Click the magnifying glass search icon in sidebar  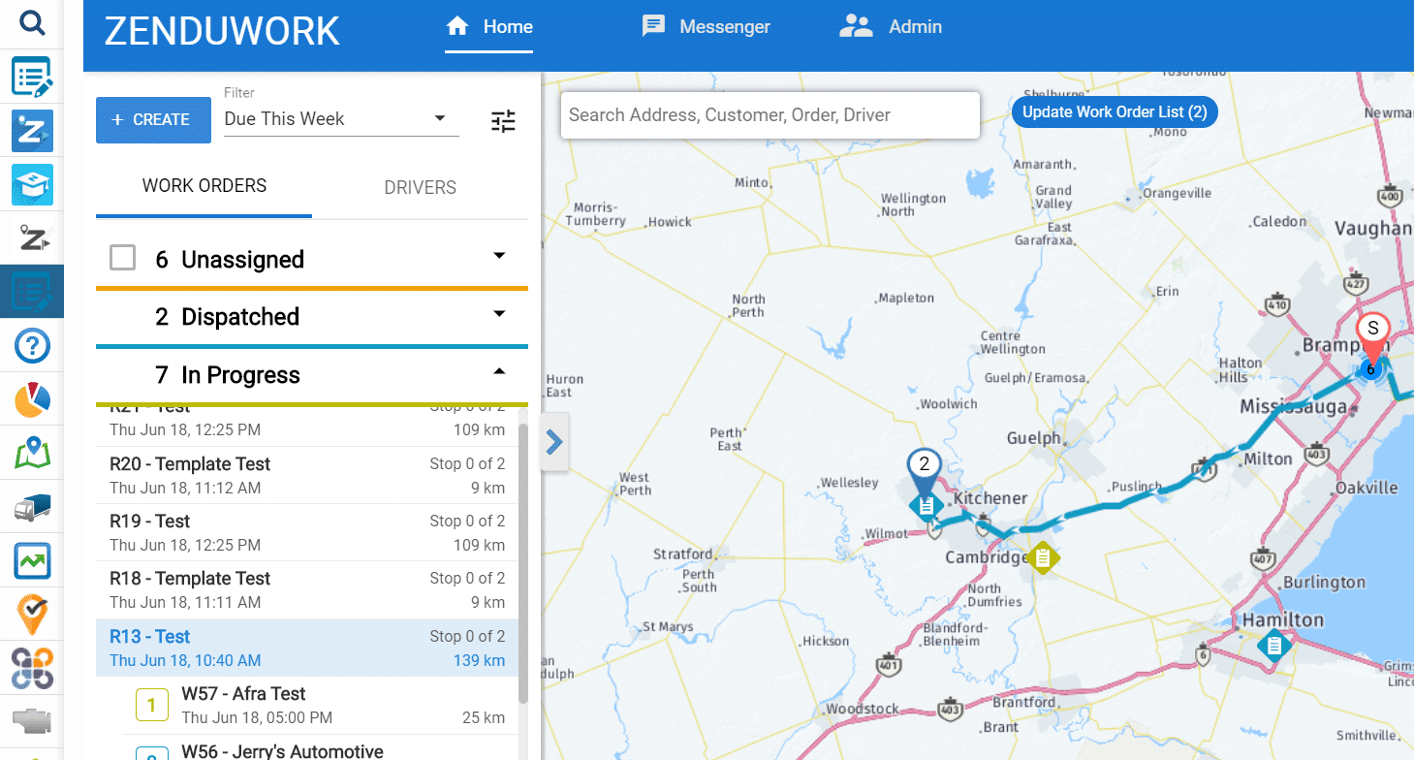pos(32,22)
